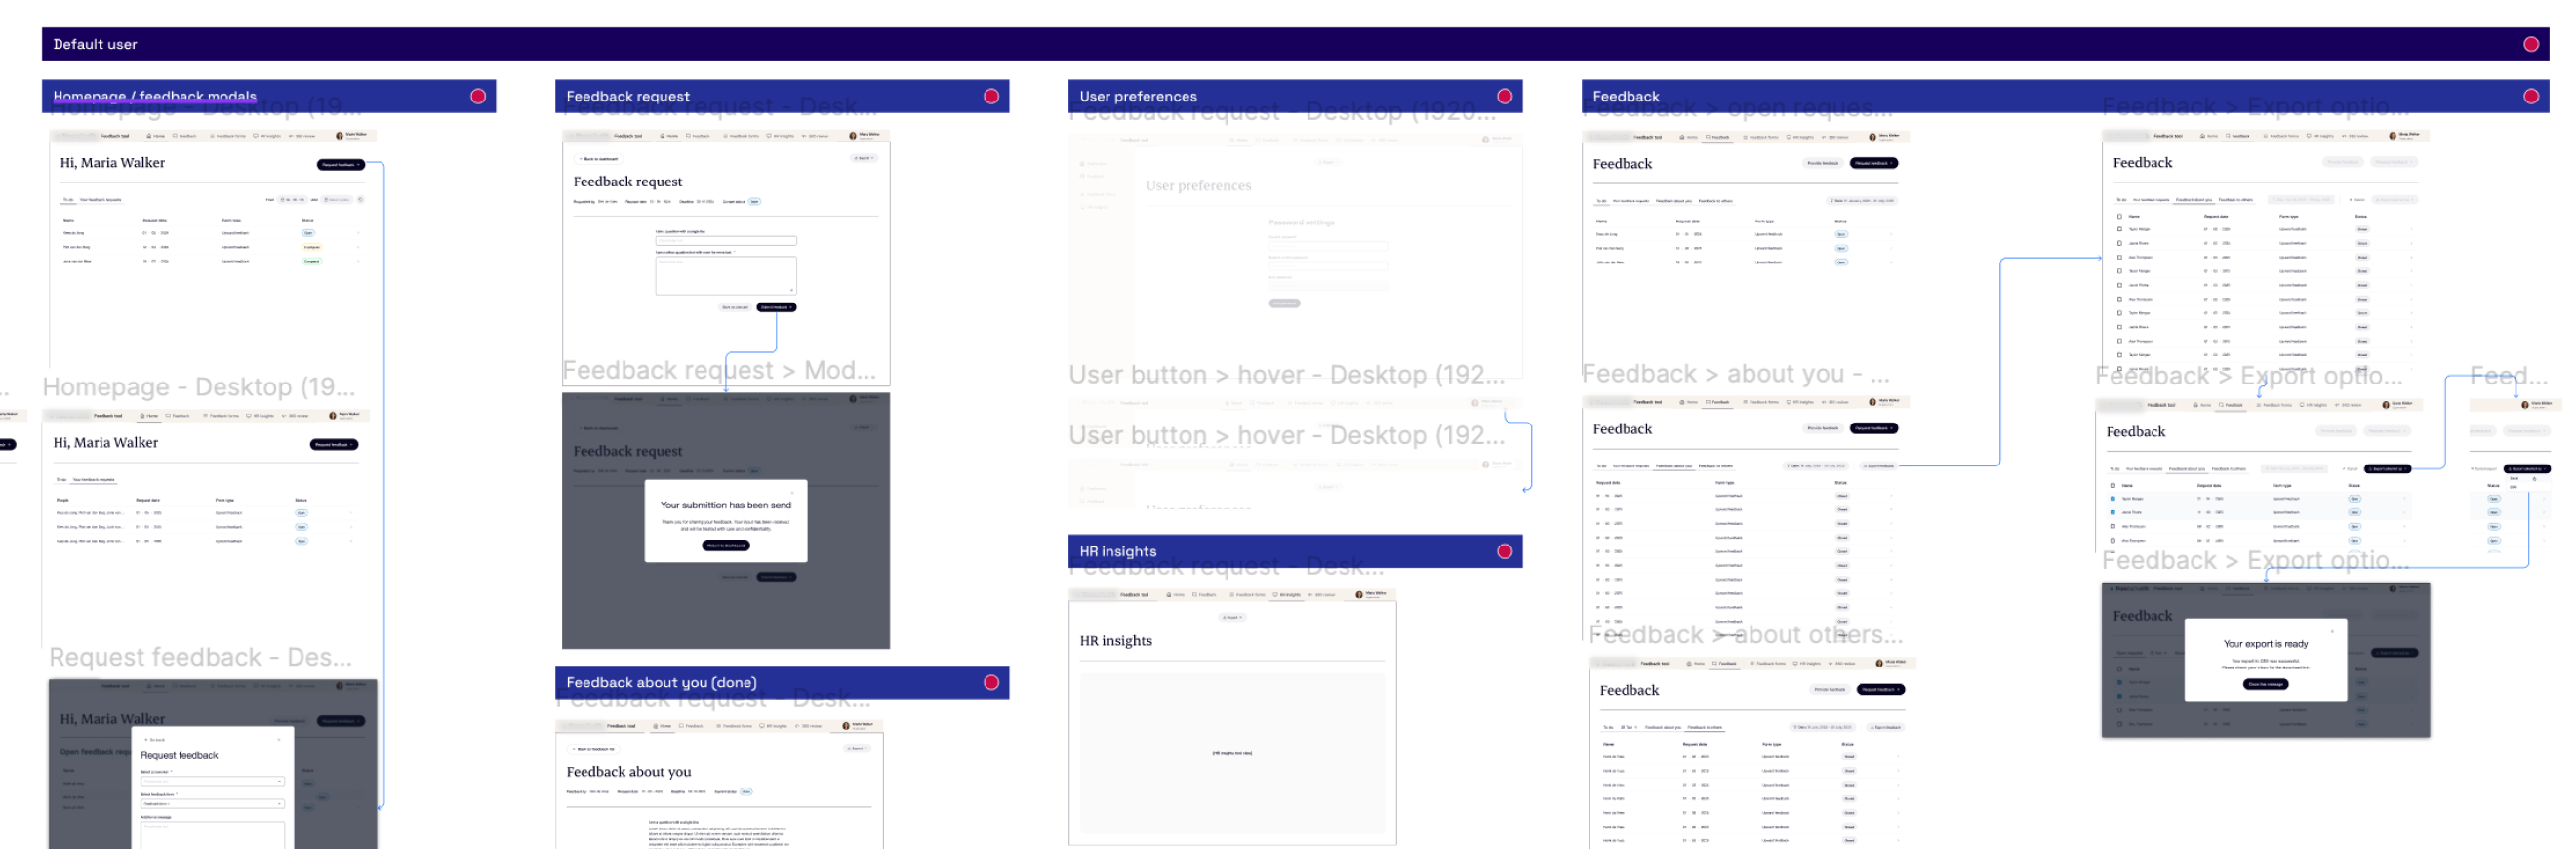Viewport: 2576px width, 849px height.
Task: Click the red dot on Feedback request section header
Action: click(991, 96)
